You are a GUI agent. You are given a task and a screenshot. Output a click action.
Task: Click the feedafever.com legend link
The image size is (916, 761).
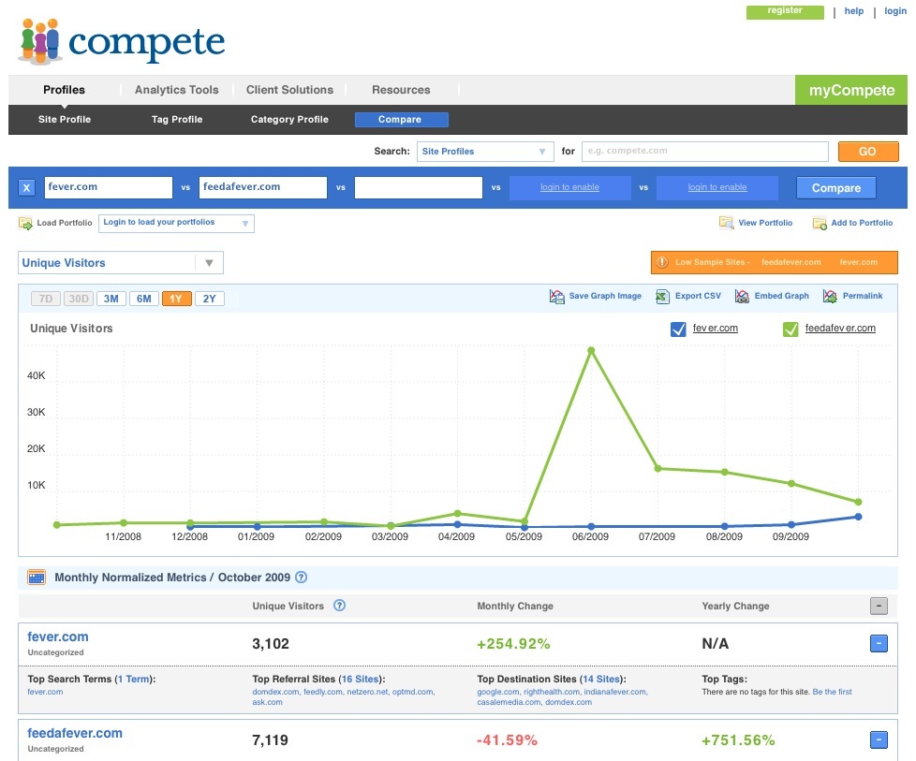(x=840, y=329)
